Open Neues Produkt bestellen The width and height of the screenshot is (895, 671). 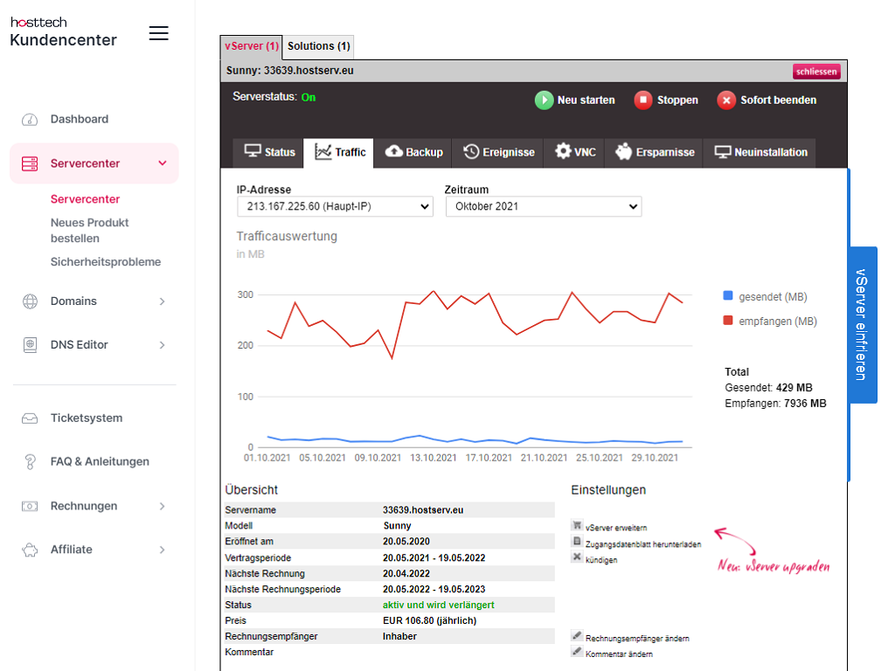pyautogui.click(x=90, y=231)
